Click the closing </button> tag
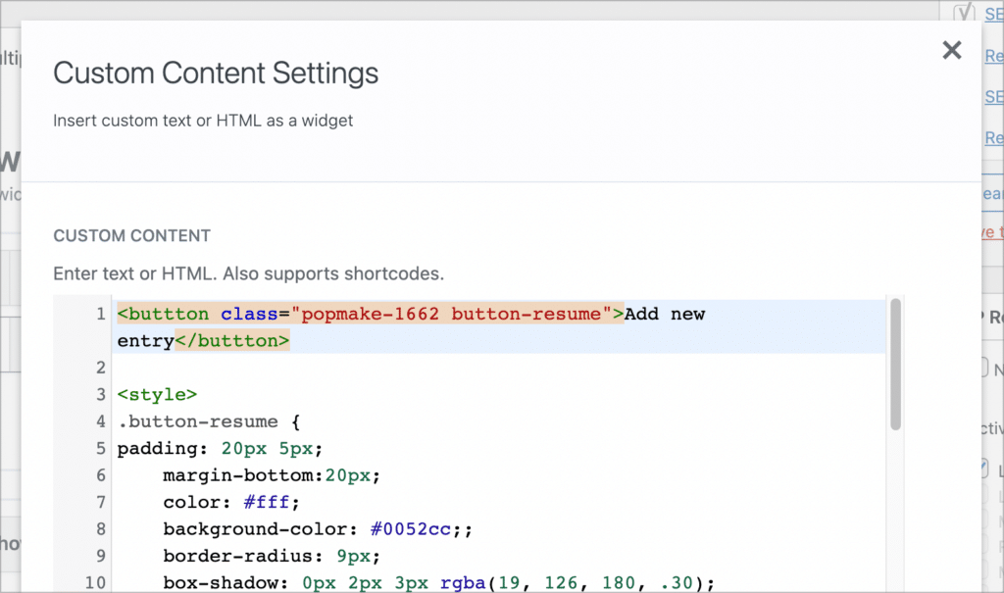 (x=232, y=341)
